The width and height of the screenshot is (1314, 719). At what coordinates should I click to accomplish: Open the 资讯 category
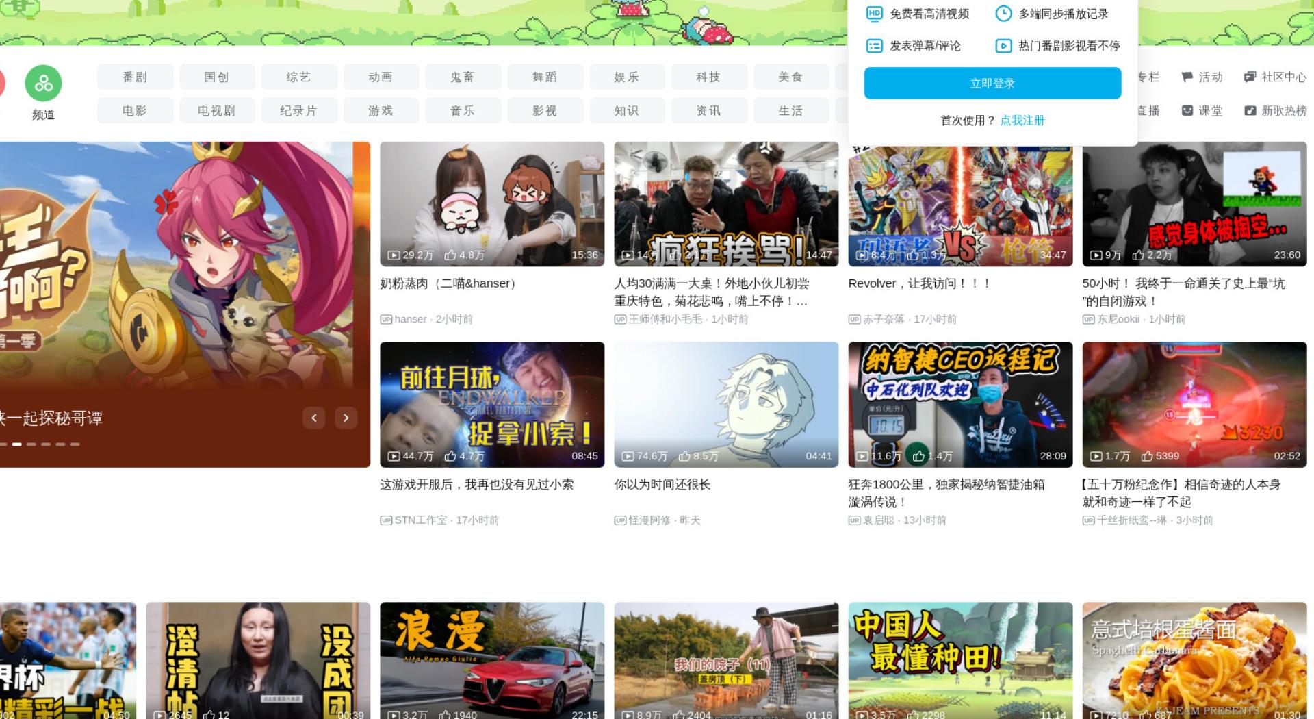[x=710, y=110]
